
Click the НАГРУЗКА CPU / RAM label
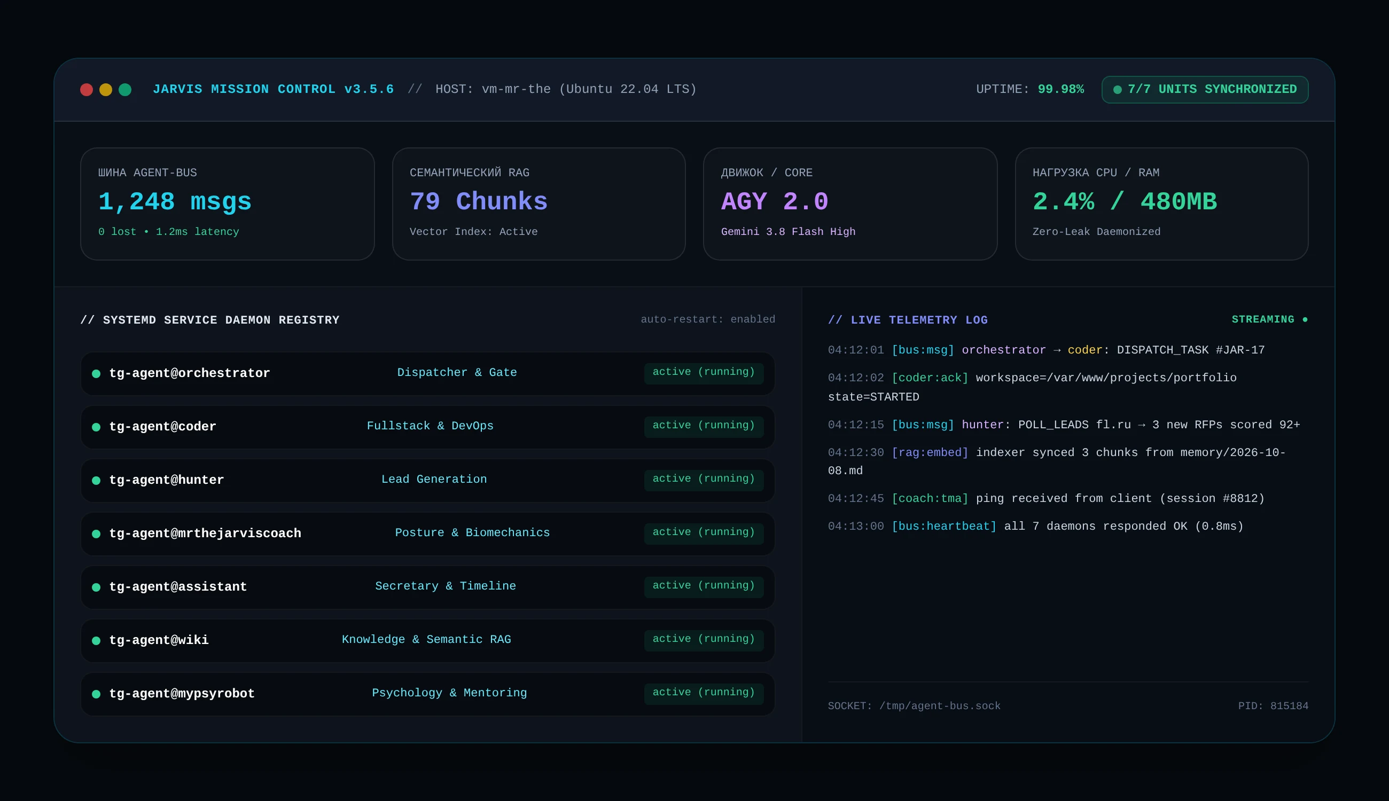point(1096,172)
